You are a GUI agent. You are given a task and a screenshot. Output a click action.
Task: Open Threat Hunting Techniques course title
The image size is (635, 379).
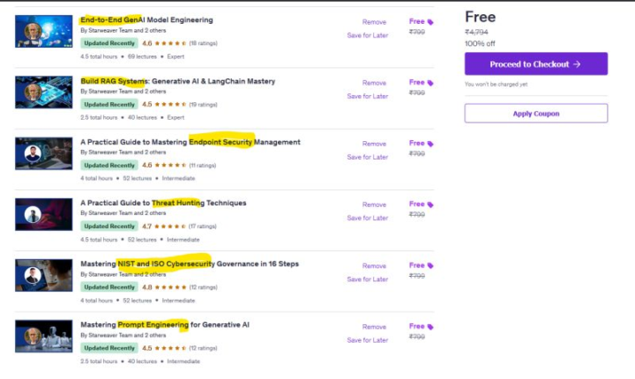coord(163,203)
